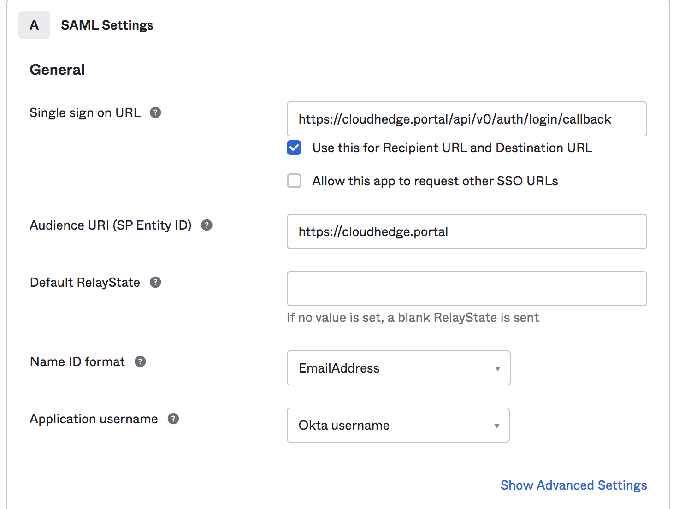Viewport: 673px width, 509px height.
Task: Click the General section heading
Action: pos(57,69)
